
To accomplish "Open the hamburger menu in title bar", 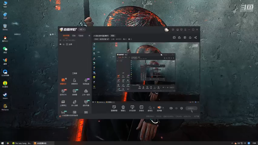I will click(x=185, y=29).
